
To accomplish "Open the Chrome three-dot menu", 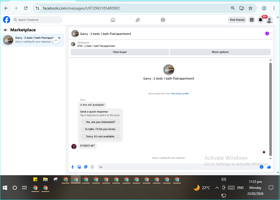I will [x=274, y=8].
